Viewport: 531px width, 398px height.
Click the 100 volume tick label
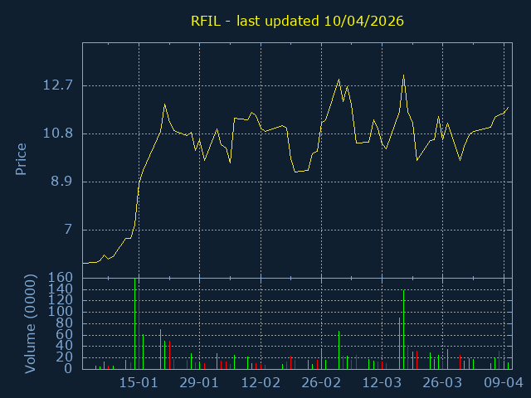[x=61, y=312]
